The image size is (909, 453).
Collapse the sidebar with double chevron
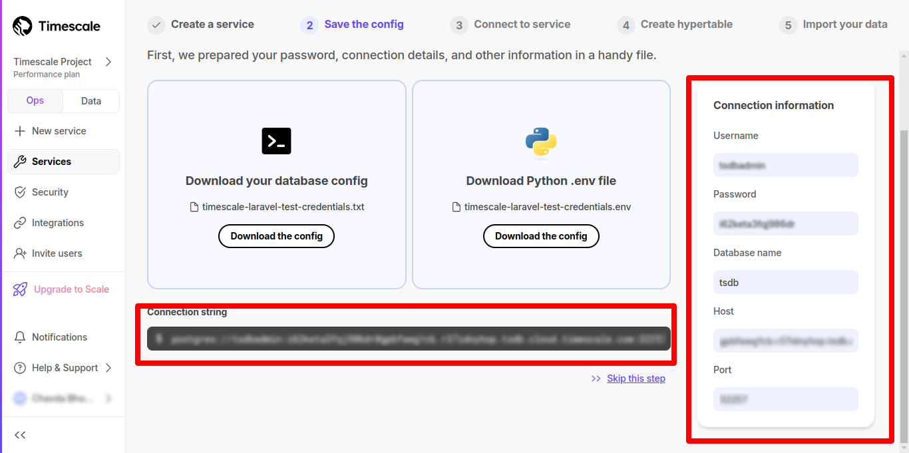pos(20,435)
